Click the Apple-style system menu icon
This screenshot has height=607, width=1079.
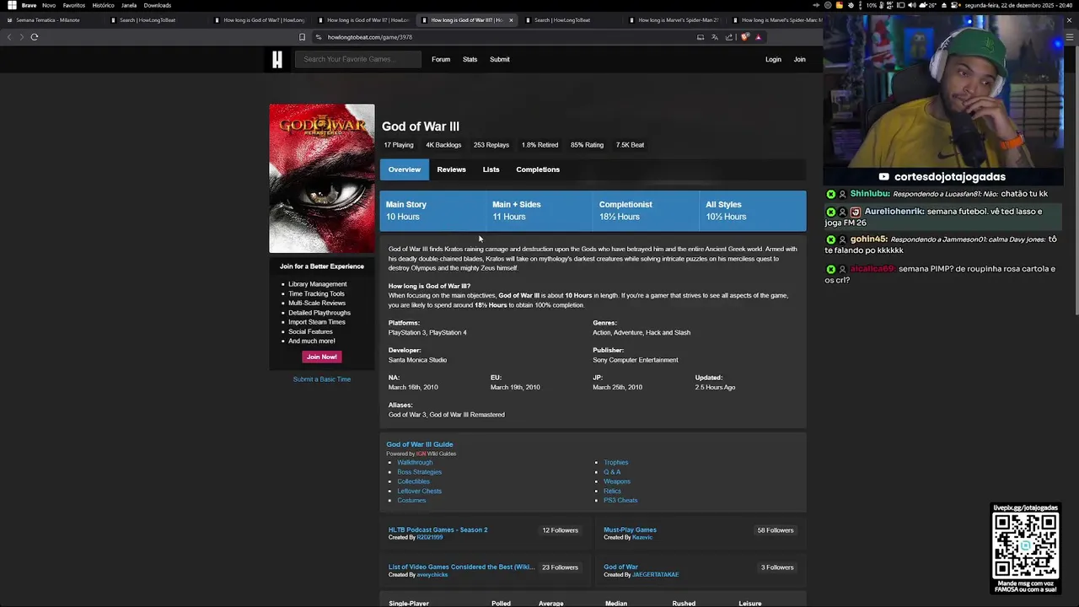click(x=12, y=5)
